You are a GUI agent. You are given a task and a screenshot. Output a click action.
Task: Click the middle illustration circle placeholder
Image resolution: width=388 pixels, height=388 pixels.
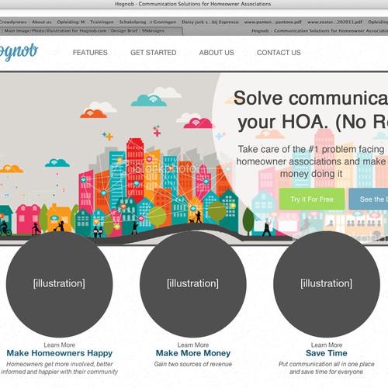pos(193,284)
